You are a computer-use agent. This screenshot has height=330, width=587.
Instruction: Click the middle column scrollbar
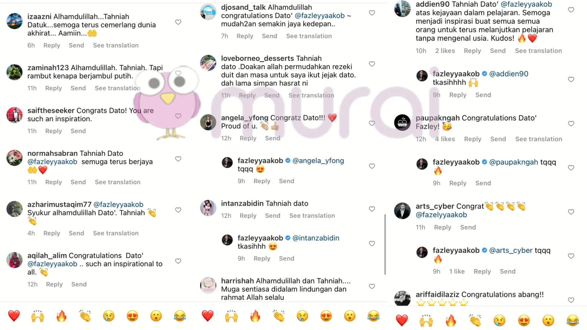[385, 244]
